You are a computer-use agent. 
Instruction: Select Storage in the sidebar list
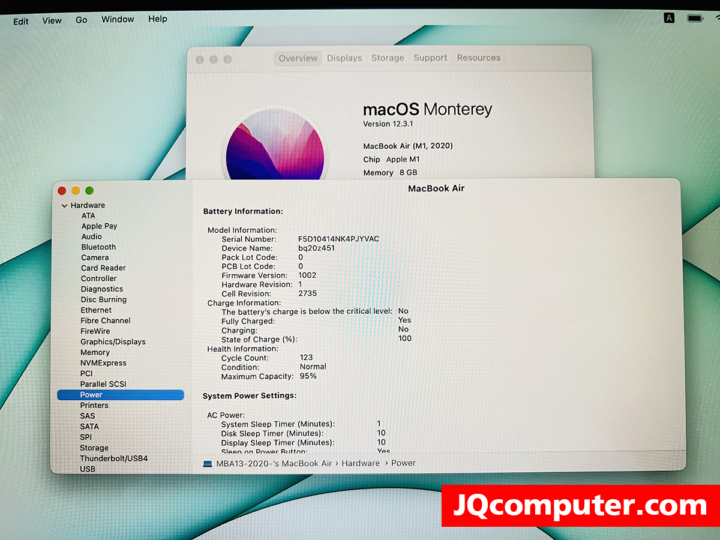(x=94, y=448)
